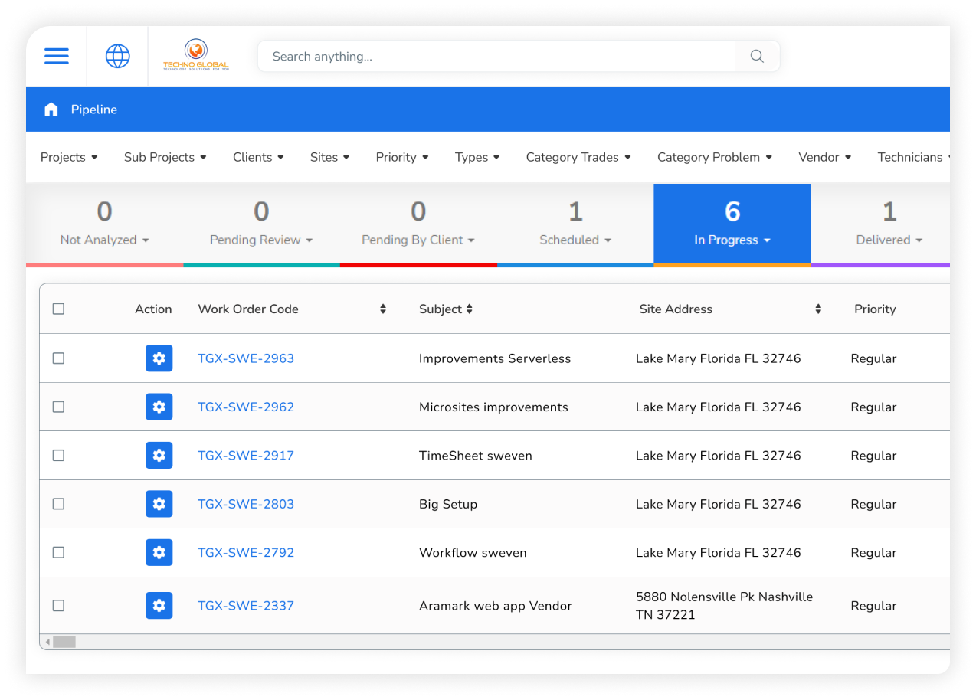Click the scrollbar left arrow

47,642
